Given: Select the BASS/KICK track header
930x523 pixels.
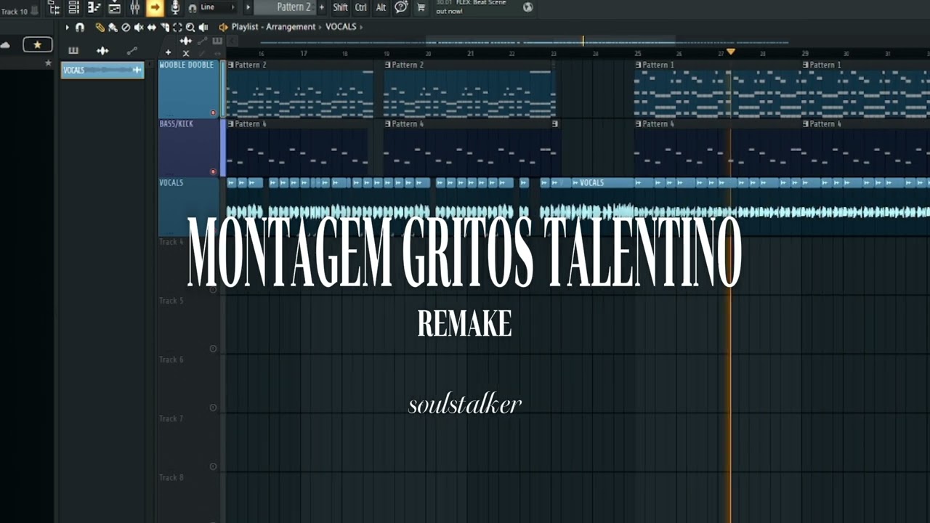Looking at the screenshot, I should pyautogui.click(x=189, y=147).
